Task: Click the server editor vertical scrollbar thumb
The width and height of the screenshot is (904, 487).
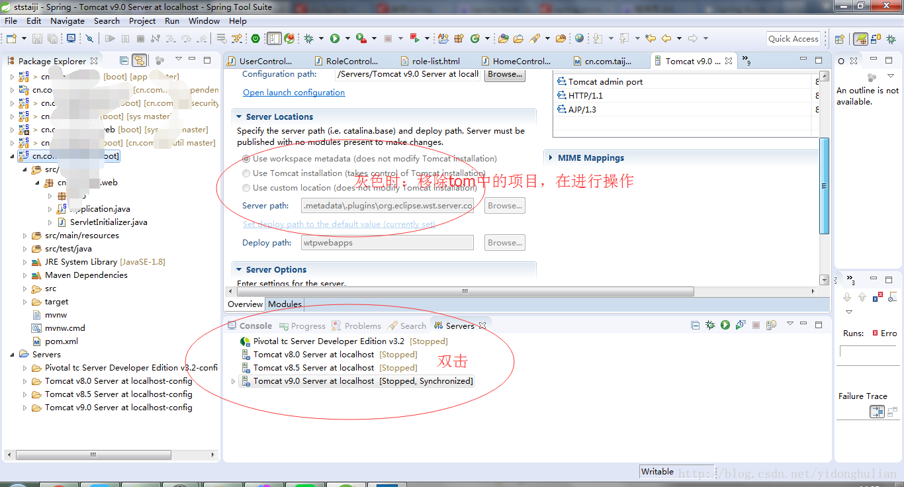Action: click(x=824, y=185)
